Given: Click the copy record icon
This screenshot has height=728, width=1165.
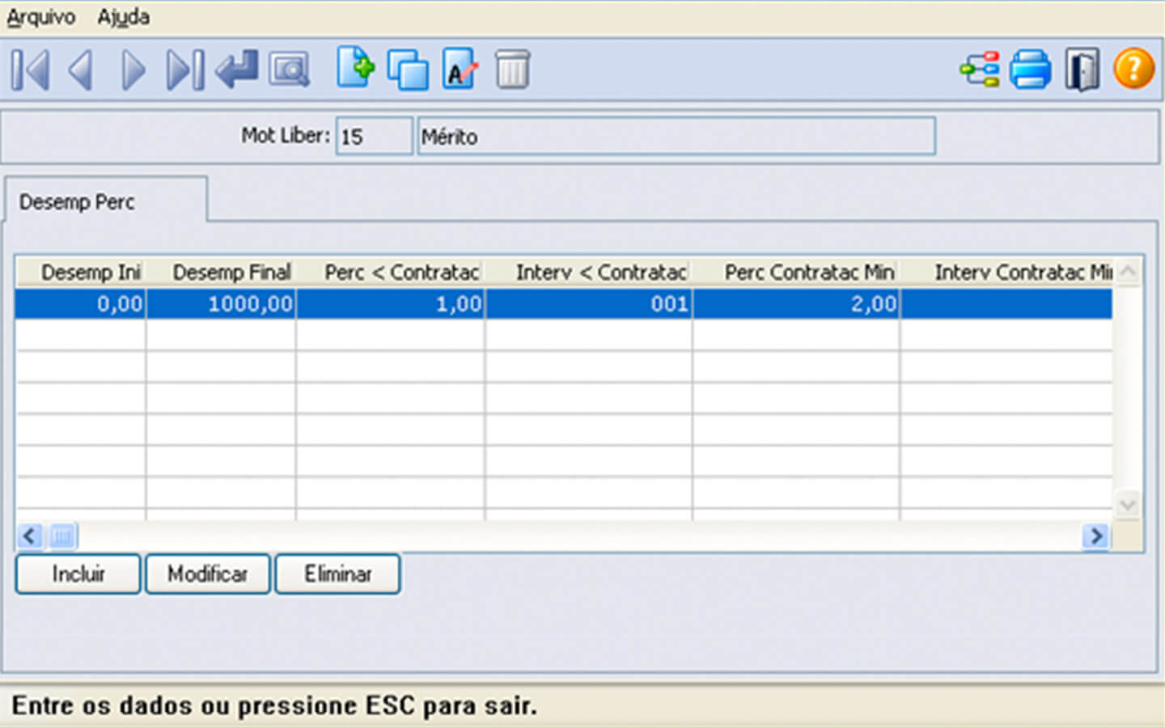Looking at the screenshot, I should (x=408, y=70).
